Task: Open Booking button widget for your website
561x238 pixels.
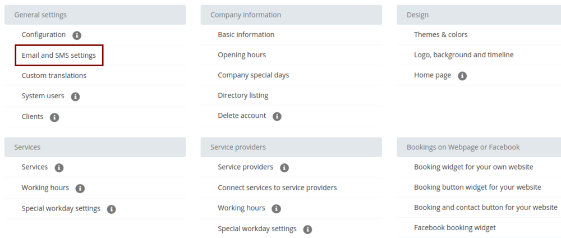Action: (x=477, y=187)
